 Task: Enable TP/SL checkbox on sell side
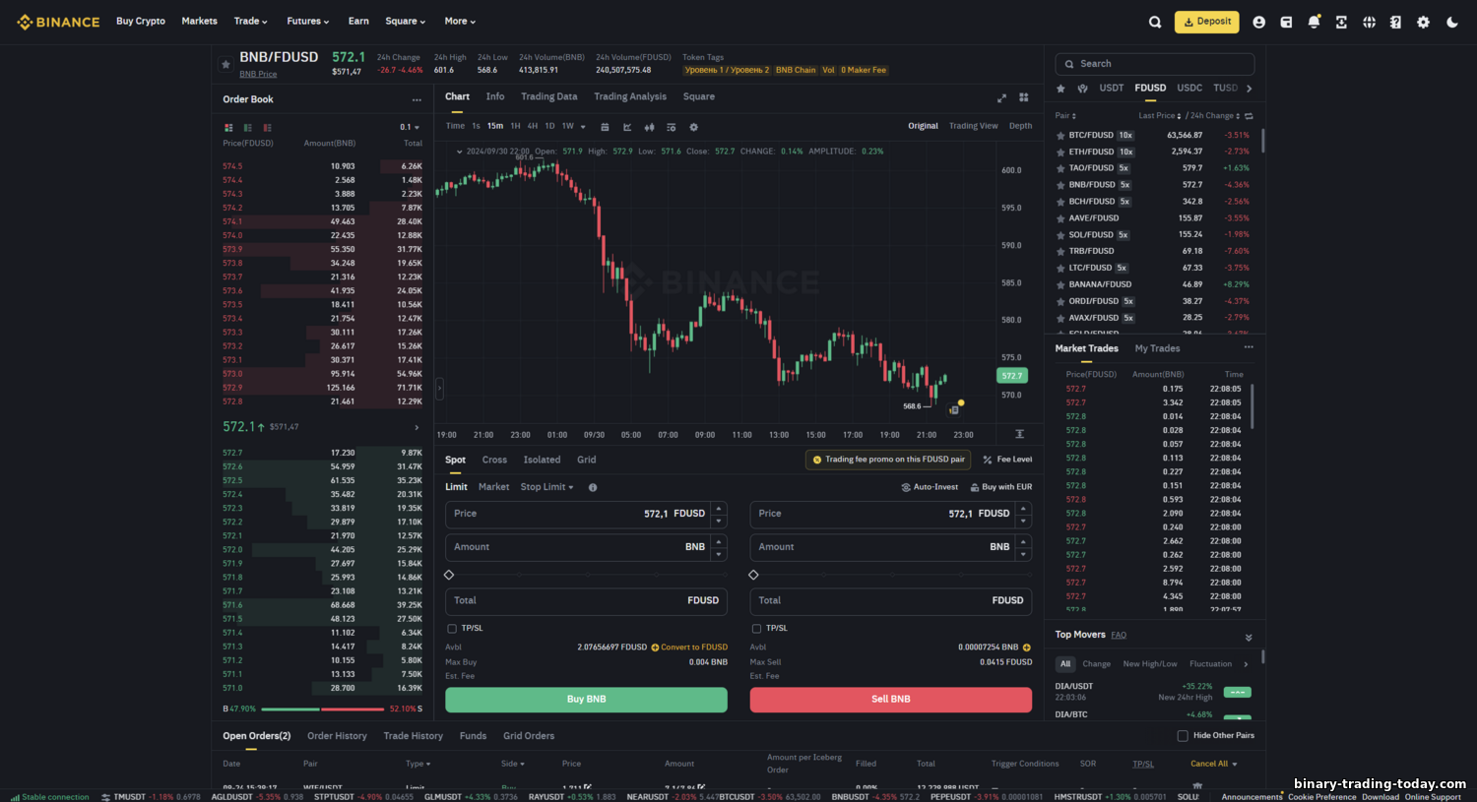[x=756, y=628]
